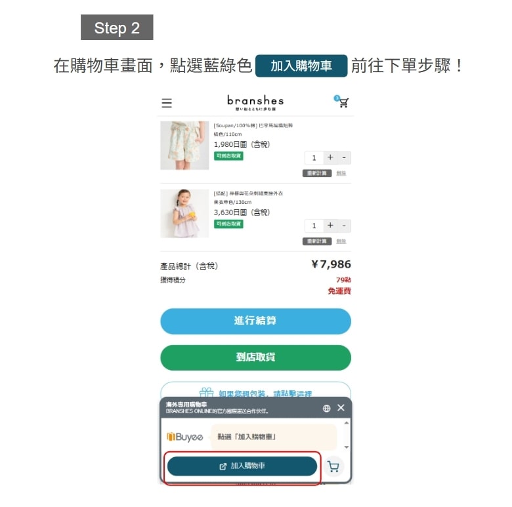The image size is (512, 507).
Task: Click the Buyee logo
Action: [x=185, y=437]
